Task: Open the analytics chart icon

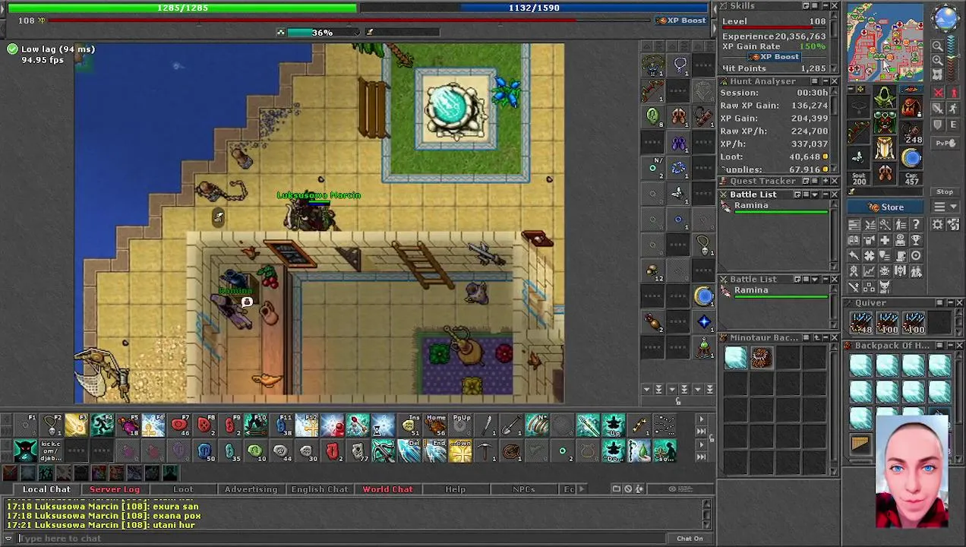Action: point(870,271)
